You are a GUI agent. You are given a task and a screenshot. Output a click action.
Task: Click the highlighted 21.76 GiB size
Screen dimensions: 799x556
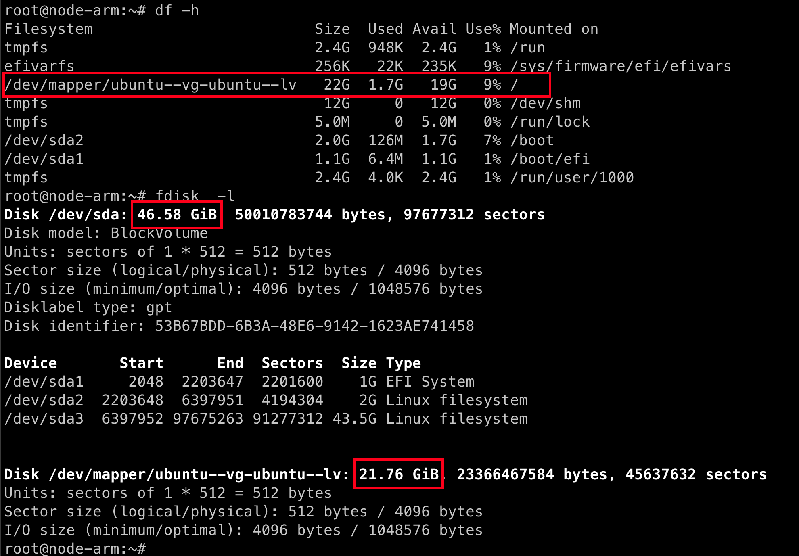point(399,474)
